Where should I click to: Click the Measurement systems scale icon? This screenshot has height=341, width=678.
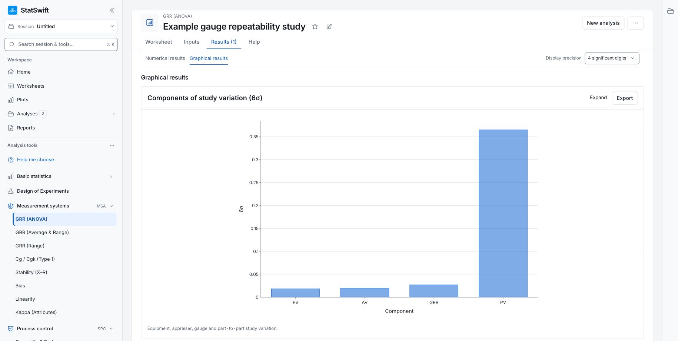pyautogui.click(x=11, y=206)
